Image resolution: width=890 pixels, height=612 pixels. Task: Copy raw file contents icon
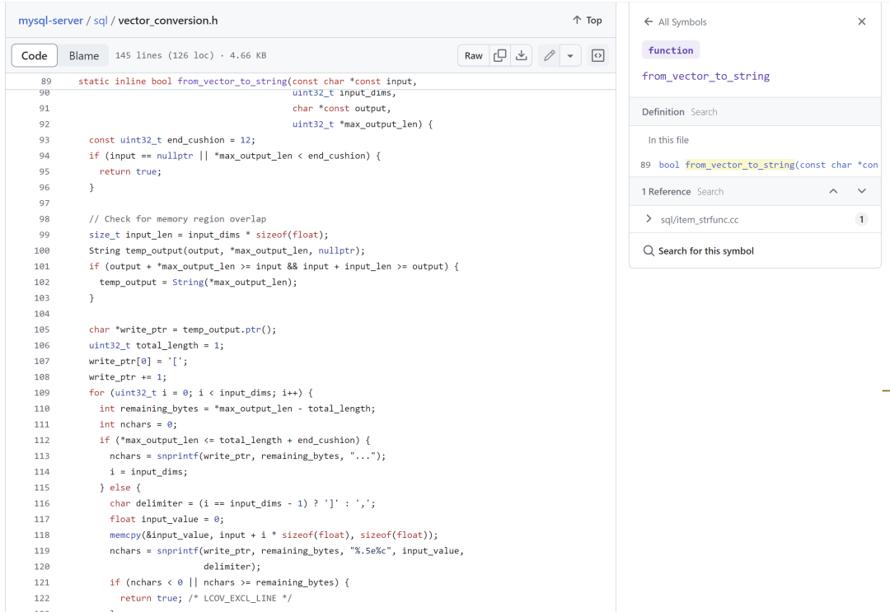pyautogui.click(x=500, y=55)
